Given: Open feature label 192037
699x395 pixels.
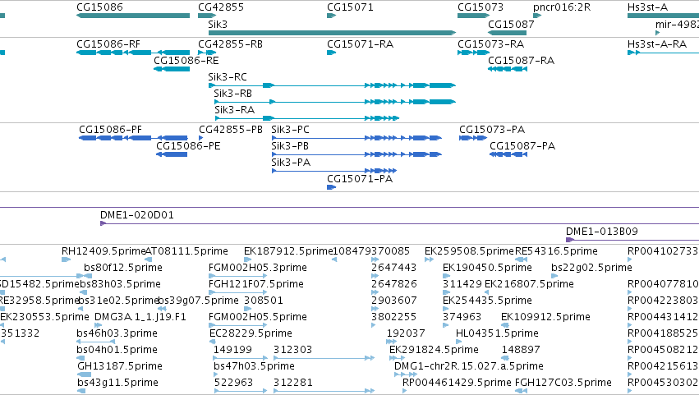Looking at the screenshot, I should click(x=406, y=334).
